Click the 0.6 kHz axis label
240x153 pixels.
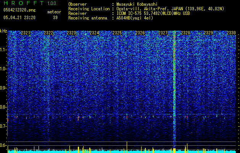(3, 145)
